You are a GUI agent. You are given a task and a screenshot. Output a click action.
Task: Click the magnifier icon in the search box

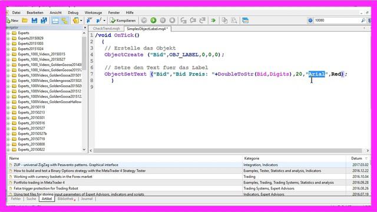click(363, 21)
